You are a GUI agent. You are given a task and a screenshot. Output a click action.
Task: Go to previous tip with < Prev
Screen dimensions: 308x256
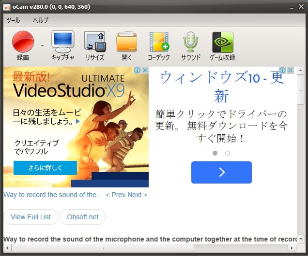point(117,195)
